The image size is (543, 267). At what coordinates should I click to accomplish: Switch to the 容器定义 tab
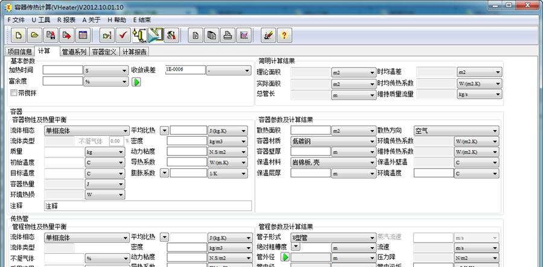point(104,52)
